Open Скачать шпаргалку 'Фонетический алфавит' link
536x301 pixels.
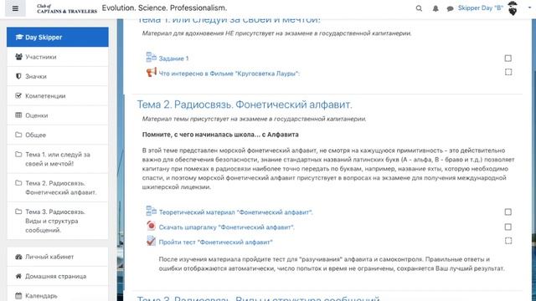[x=226, y=227]
